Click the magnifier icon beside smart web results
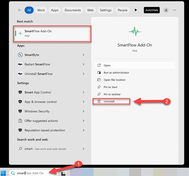189x176 pixels. pyautogui.click(x=20, y=149)
